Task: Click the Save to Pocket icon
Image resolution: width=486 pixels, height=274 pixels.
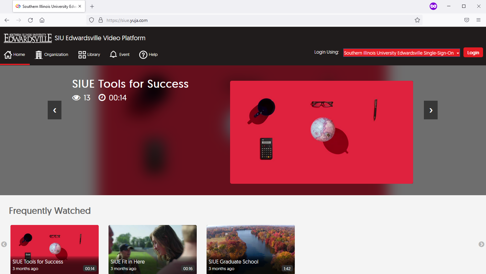Action: [467, 20]
